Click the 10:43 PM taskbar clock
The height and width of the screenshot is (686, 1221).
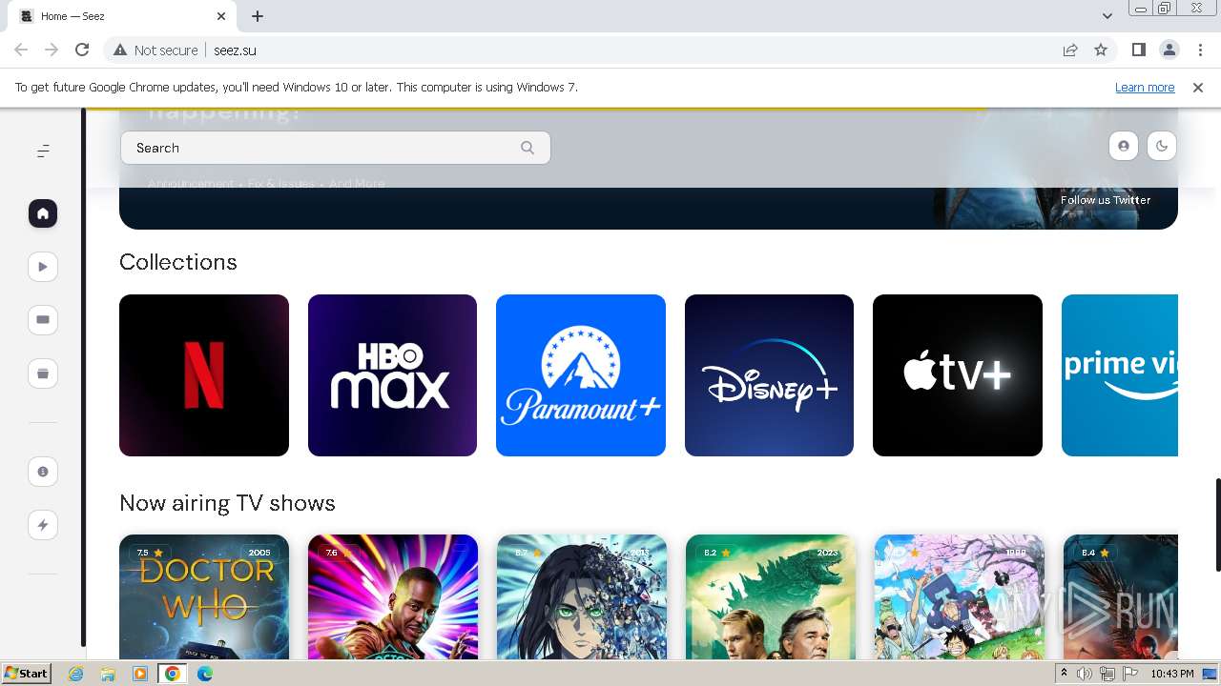(x=1172, y=674)
